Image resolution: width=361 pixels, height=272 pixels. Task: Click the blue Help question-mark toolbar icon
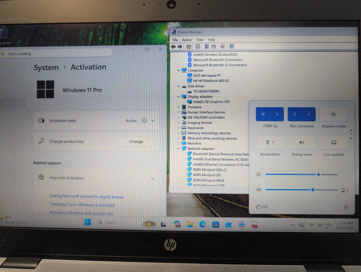207,47
